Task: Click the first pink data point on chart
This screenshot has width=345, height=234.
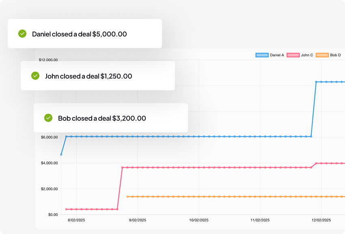Action: tap(66, 209)
